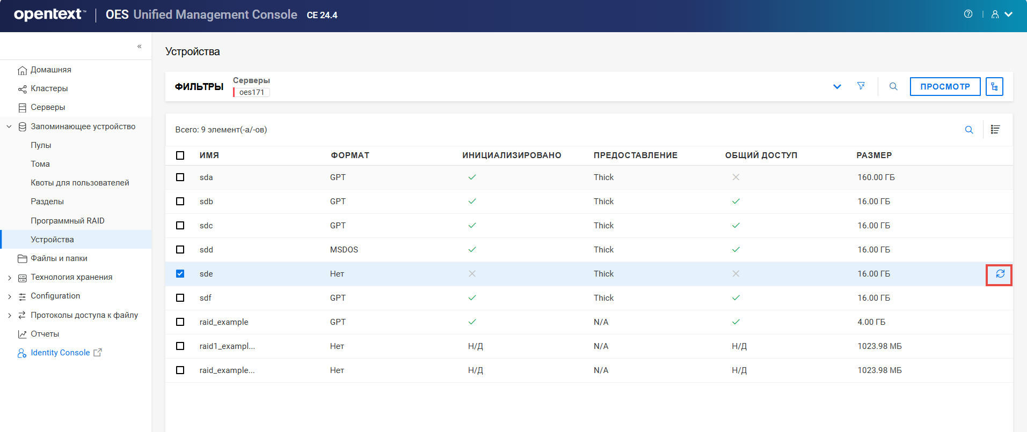Open the help question mark icon
This screenshot has height=432, width=1027.
pyautogui.click(x=968, y=14)
